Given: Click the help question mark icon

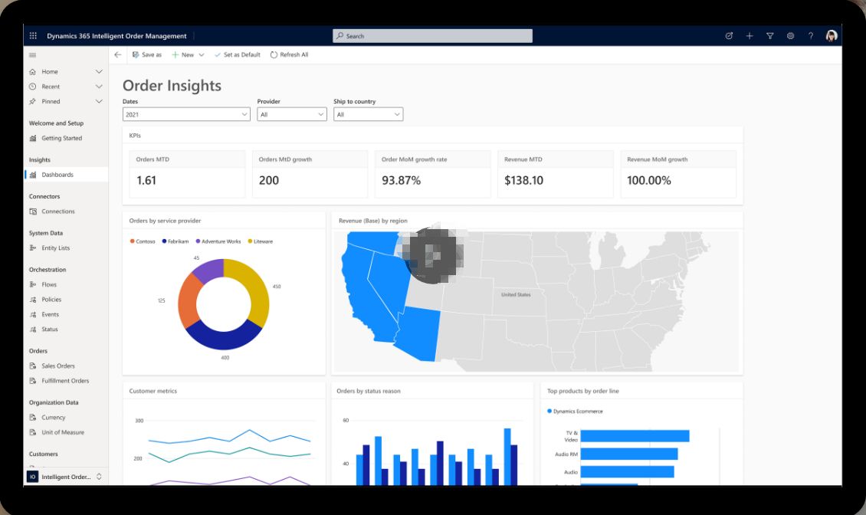Looking at the screenshot, I should click(811, 36).
